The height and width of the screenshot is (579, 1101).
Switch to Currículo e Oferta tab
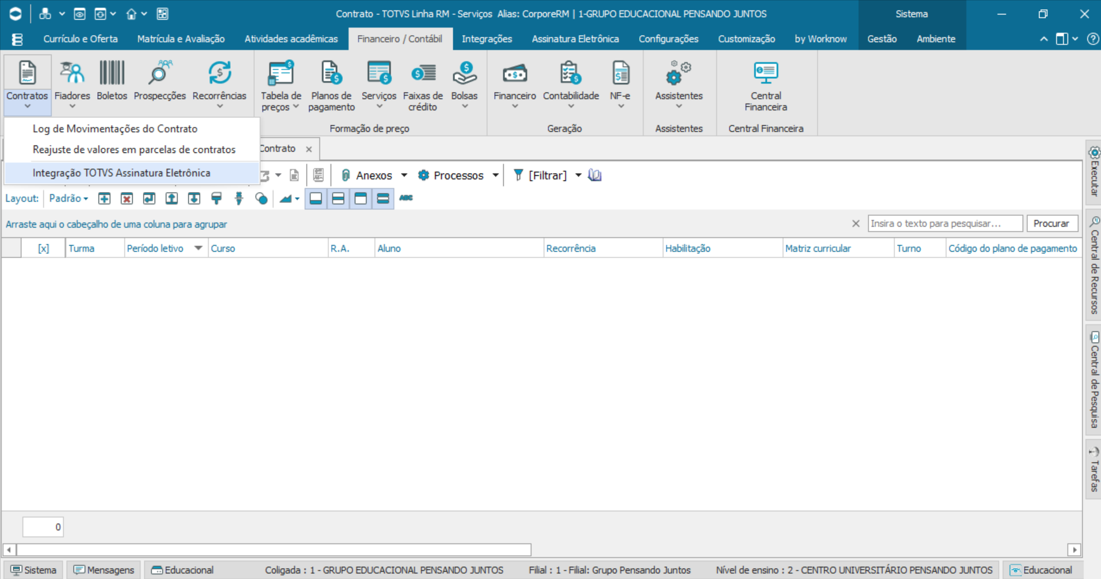click(x=81, y=39)
